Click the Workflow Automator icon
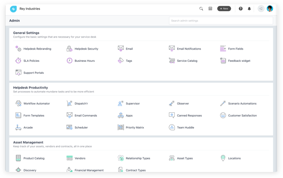Viewport: 283px width, 178px height. [19, 104]
